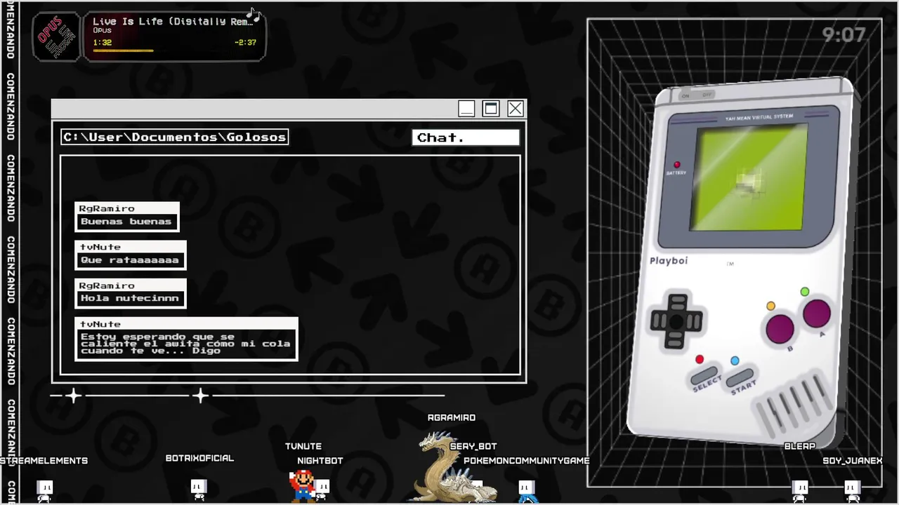Click the right sparkle marker under the window
The width and height of the screenshot is (899, 505).
(201, 396)
